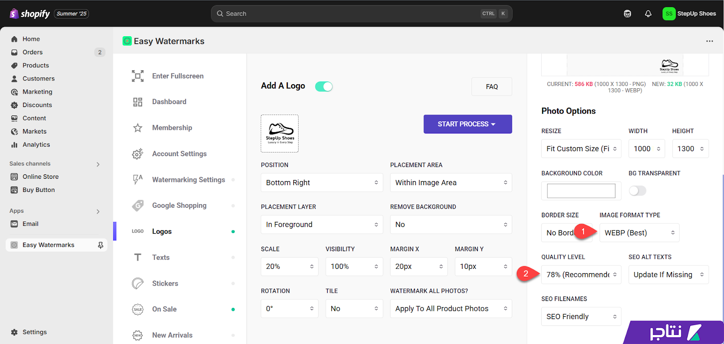Viewport: 724px width, 344px height.
Task: Open the SEO Alt Texts dropdown
Action: (669, 275)
